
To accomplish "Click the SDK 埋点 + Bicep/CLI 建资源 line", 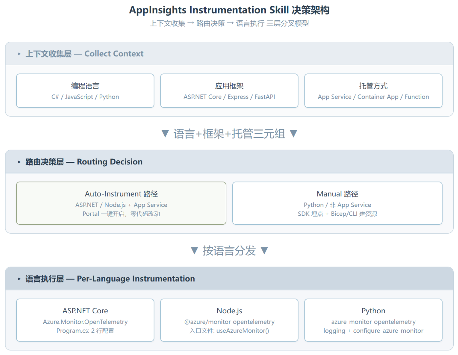I will 337,214.
